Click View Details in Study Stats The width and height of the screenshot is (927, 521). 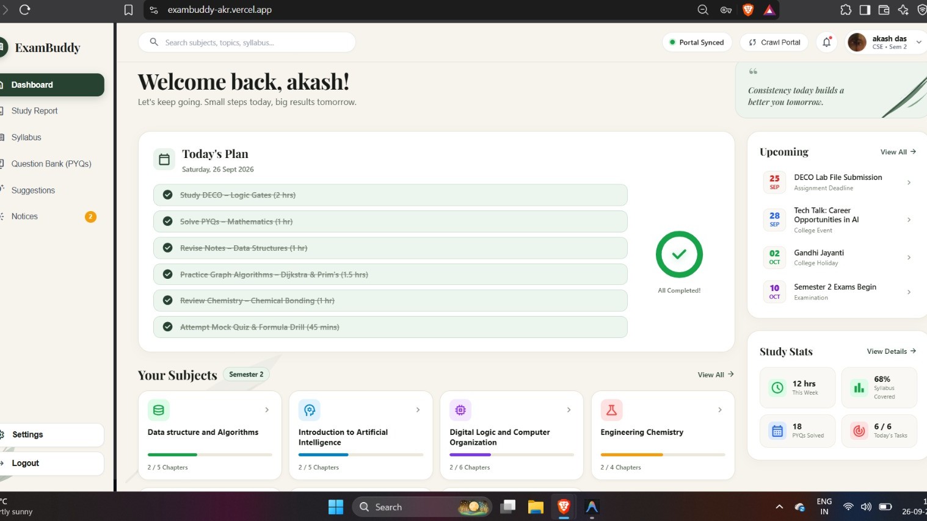click(892, 351)
